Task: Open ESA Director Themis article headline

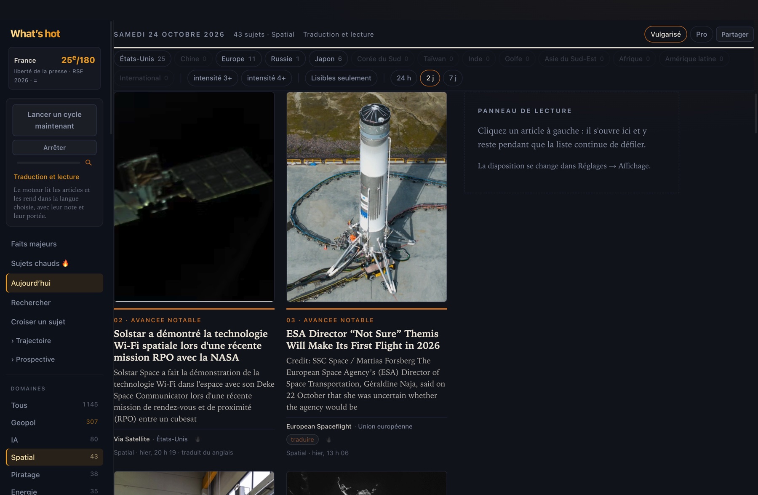Action: pos(363,340)
